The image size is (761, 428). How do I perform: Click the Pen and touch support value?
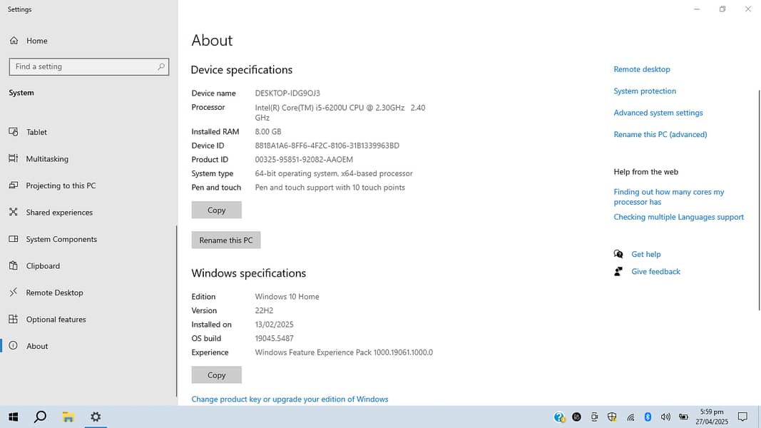[x=330, y=188]
